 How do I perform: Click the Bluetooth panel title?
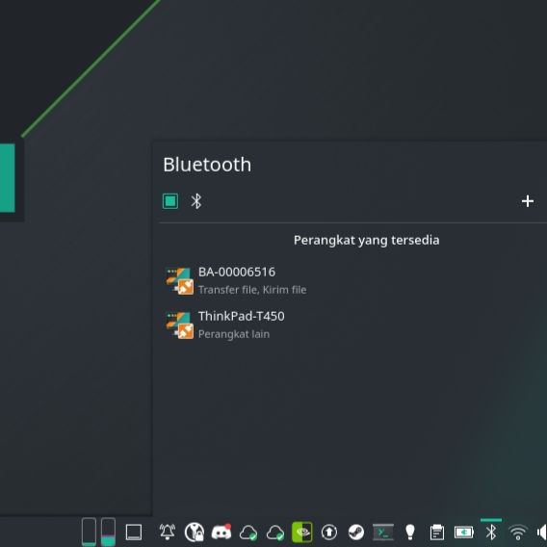point(207,165)
